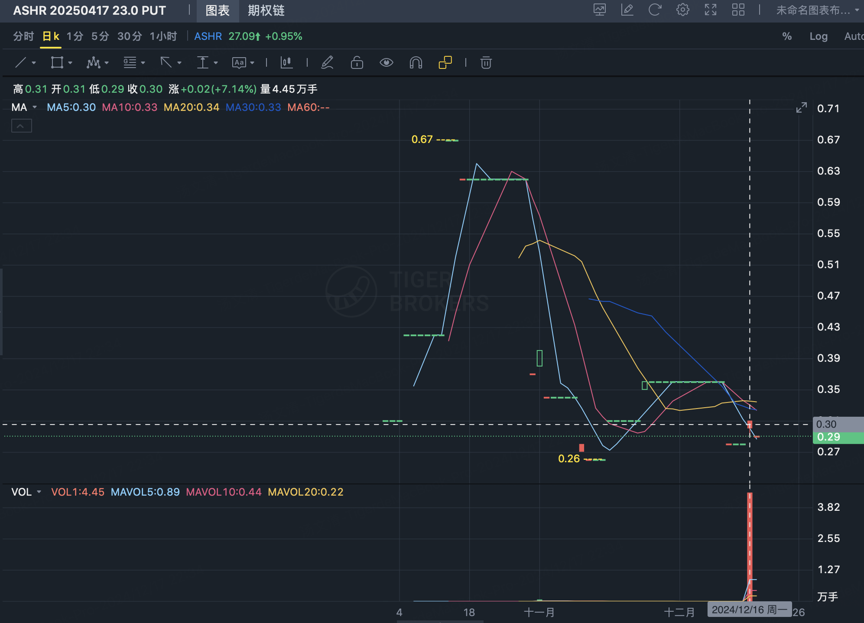Screen dimensions: 864x623
Task: Click the trash icon to delete drawings
Action: pyautogui.click(x=486, y=63)
